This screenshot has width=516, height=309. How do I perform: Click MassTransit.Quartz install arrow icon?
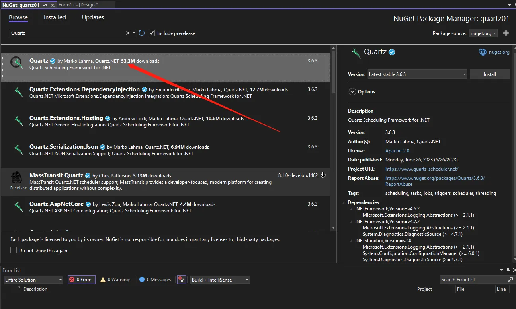click(323, 175)
